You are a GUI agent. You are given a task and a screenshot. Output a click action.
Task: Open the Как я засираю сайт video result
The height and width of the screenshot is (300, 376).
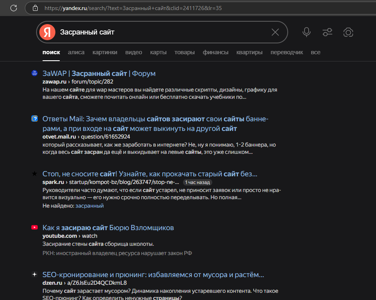click(108, 228)
